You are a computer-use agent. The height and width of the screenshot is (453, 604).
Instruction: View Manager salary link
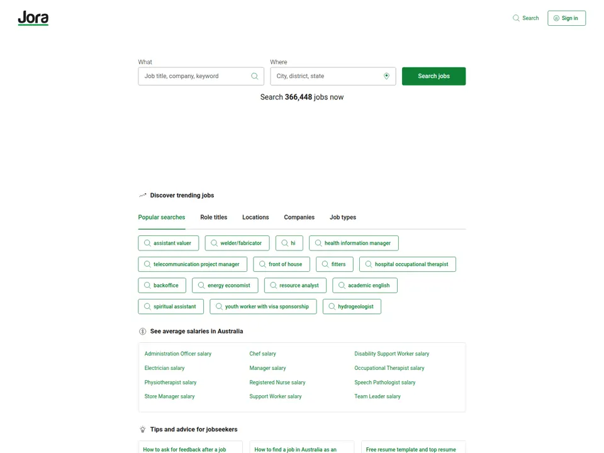[x=268, y=368]
